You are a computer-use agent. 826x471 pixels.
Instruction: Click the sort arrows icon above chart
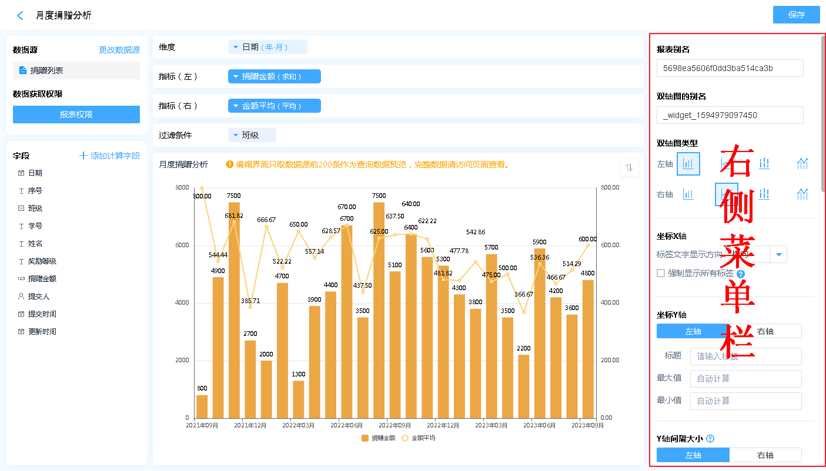tap(628, 167)
